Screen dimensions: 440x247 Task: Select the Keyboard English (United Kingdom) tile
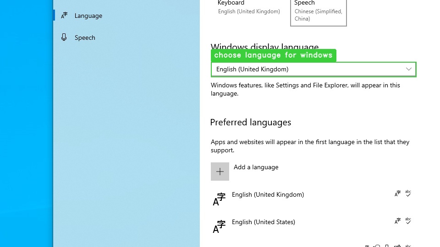click(x=248, y=8)
